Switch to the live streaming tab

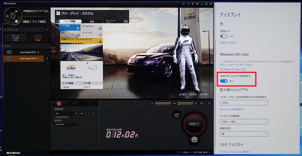(x=75, y=103)
